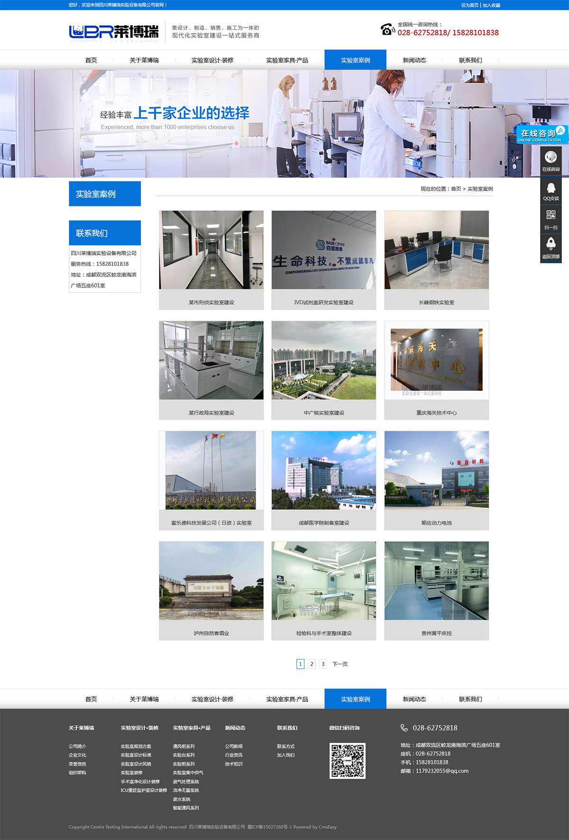569x840 pixels.
Task: Open the 成都医学院制备室建设 case thumbnail
Action: coord(324,471)
